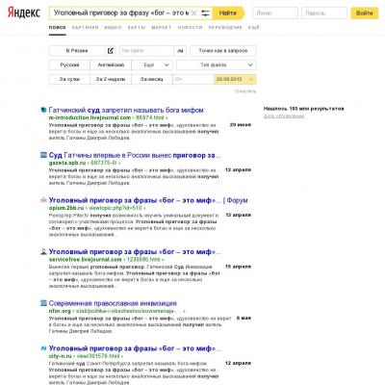Click the edit region pencil icon
Screen dimensions: 385x385
[111, 51]
